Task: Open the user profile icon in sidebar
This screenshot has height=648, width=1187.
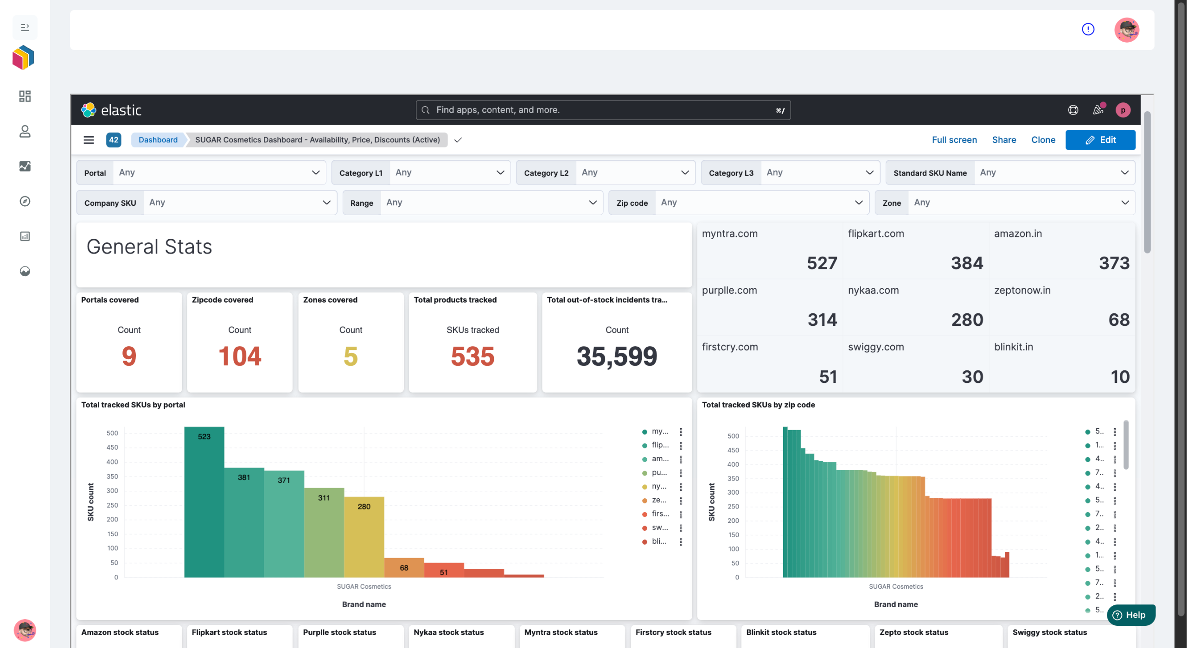Action: pyautogui.click(x=25, y=132)
